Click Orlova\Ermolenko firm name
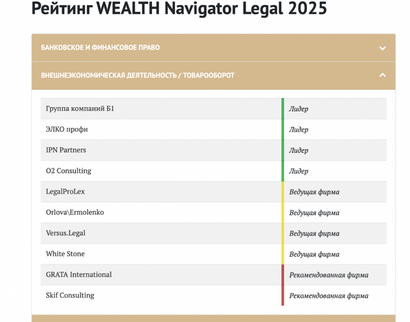 coord(75,212)
